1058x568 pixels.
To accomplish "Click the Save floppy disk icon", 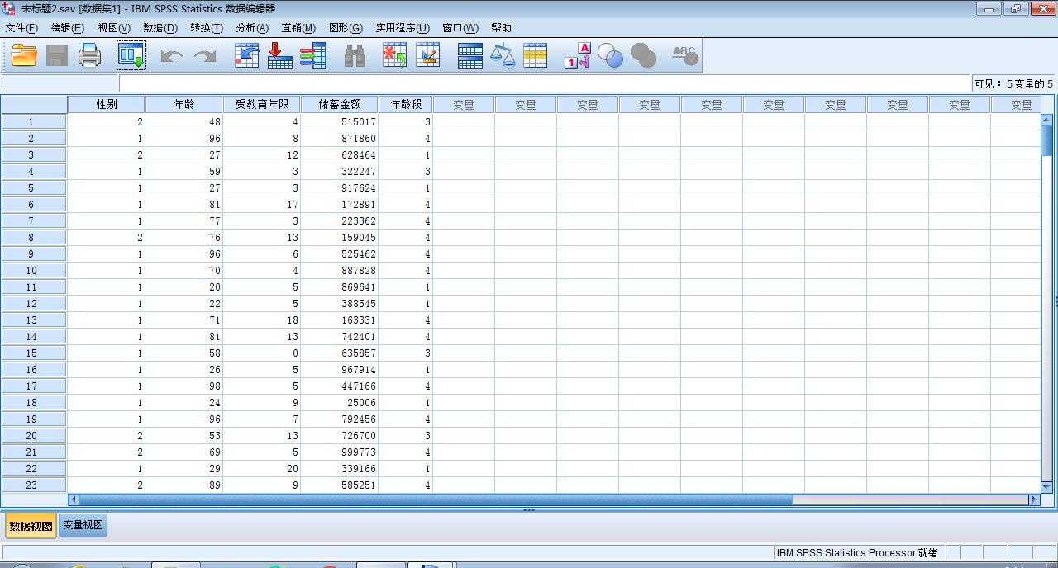I will point(57,55).
